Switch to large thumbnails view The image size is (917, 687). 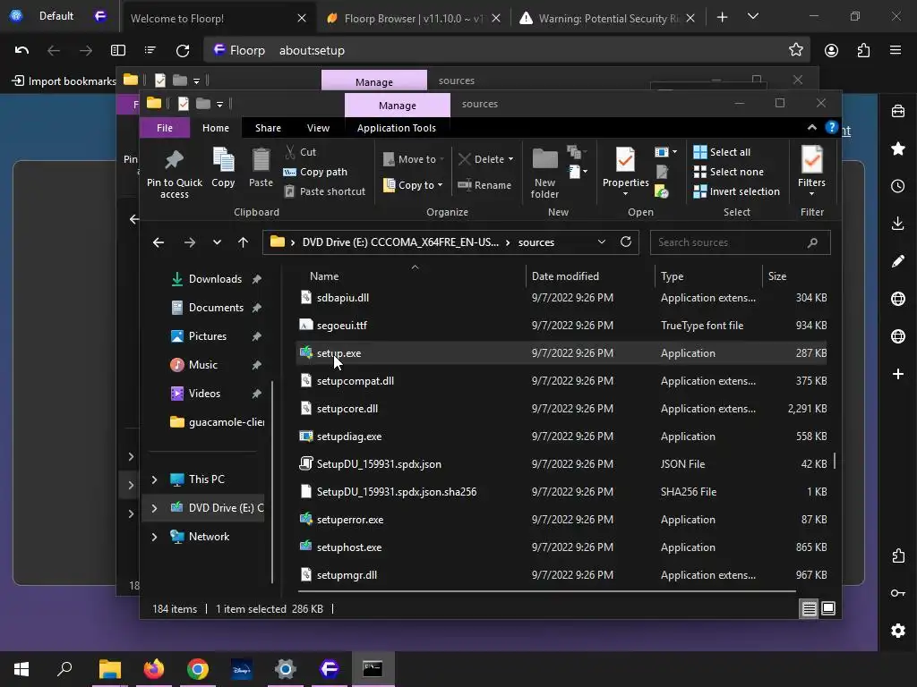click(828, 608)
